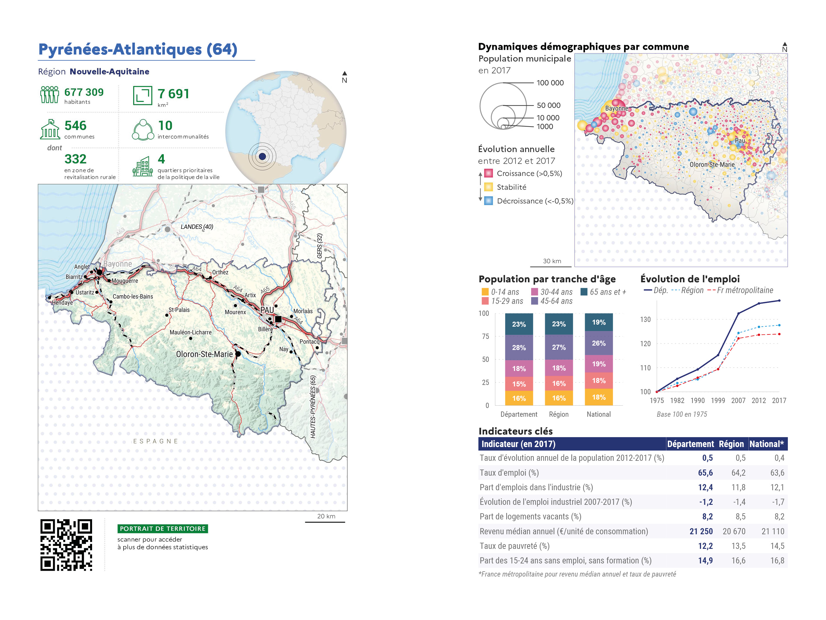Click the north arrow above demographic map
Image resolution: width=826 pixels, height=620 pixels.
tap(785, 47)
